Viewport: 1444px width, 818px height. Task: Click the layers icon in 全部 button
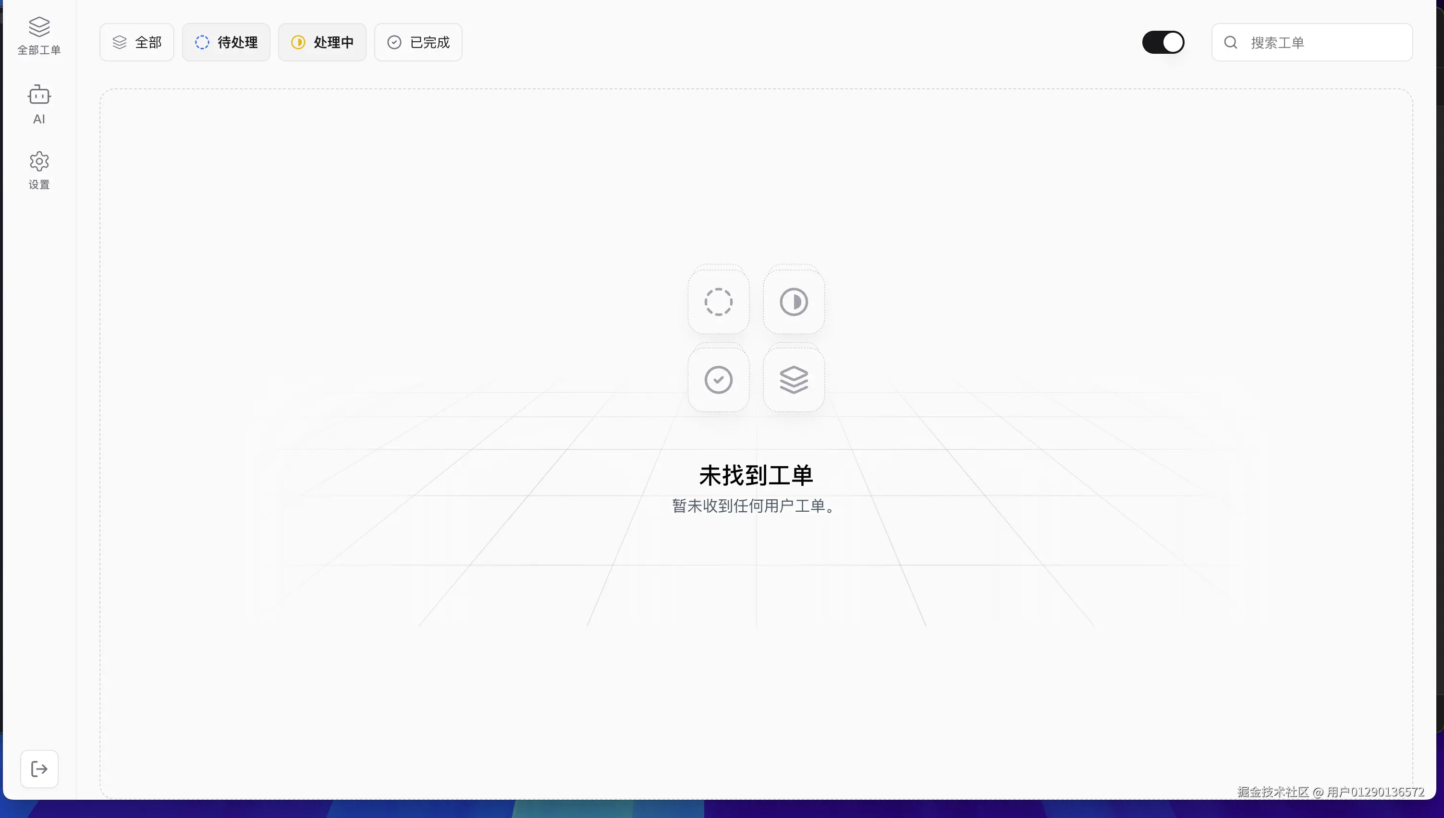(119, 42)
